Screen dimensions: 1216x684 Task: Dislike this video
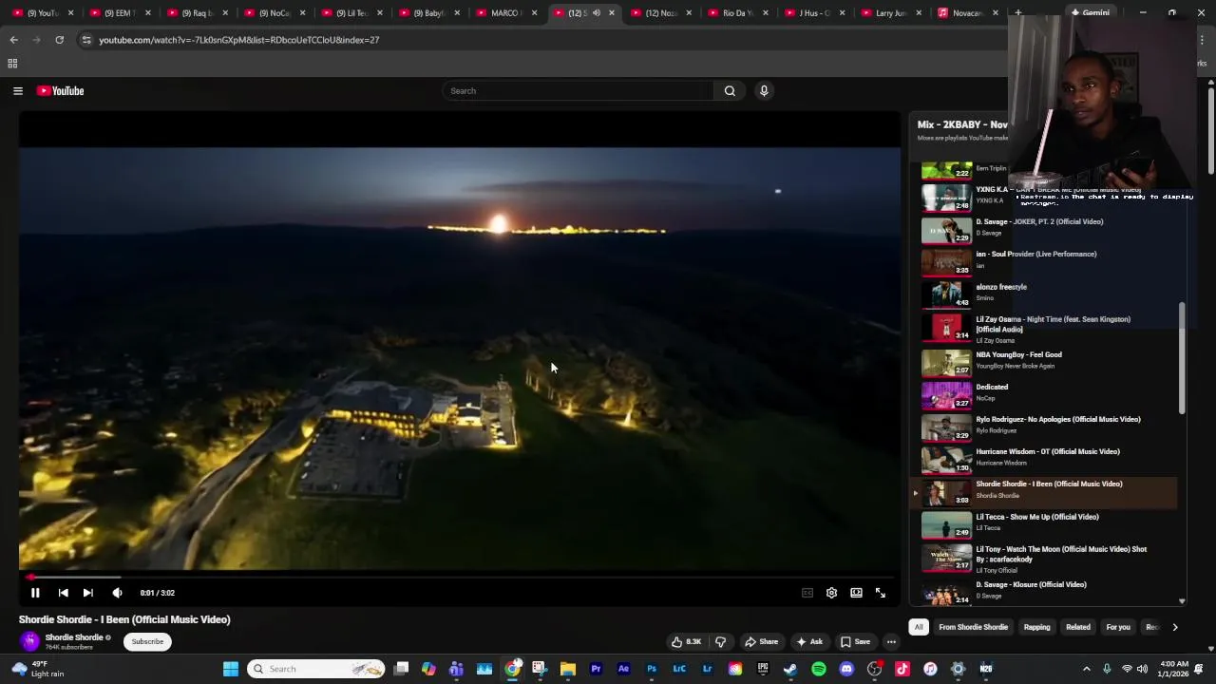[720, 642]
